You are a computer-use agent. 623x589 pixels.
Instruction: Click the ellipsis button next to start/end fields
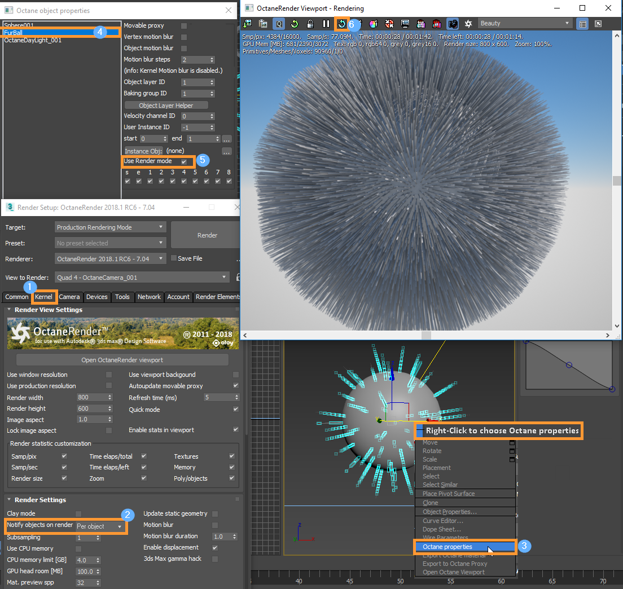pyautogui.click(x=226, y=139)
